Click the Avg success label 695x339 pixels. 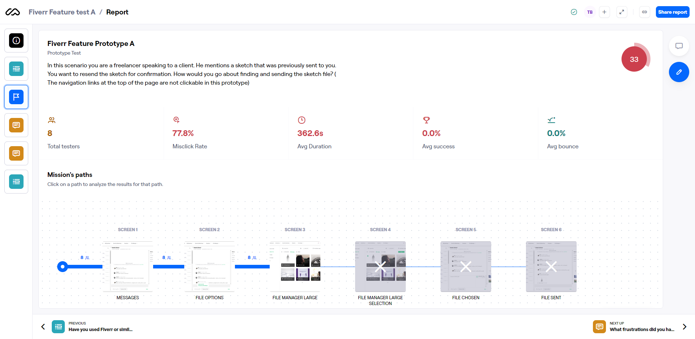[x=438, y=146]
